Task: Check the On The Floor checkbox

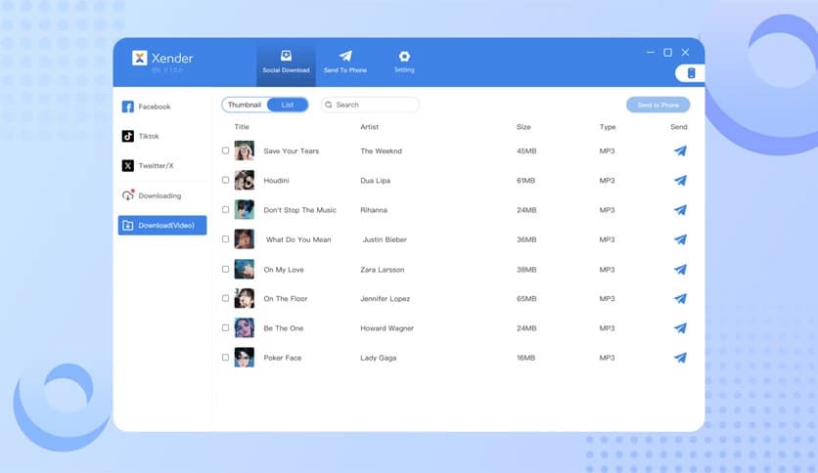Action: tap(225, 298)
